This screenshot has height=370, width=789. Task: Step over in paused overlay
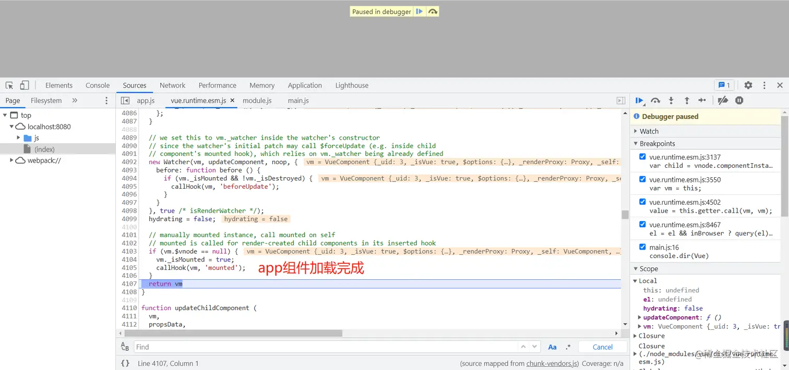click(433, 11)
